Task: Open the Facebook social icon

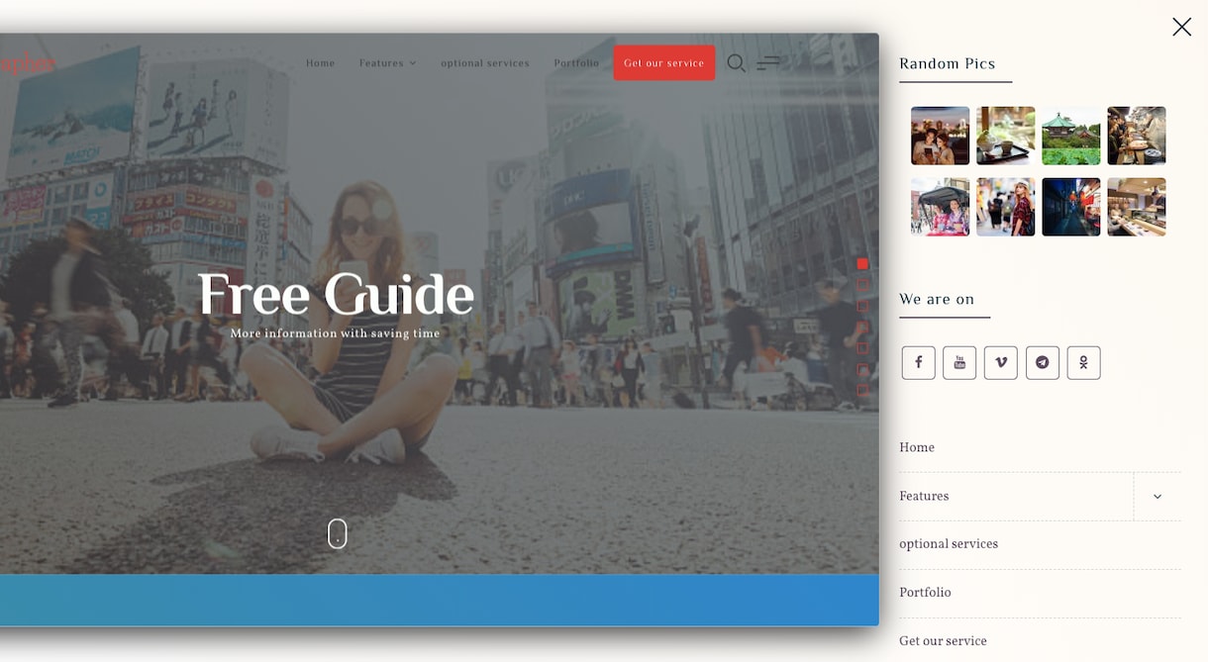Action: [x=918, y=362]
